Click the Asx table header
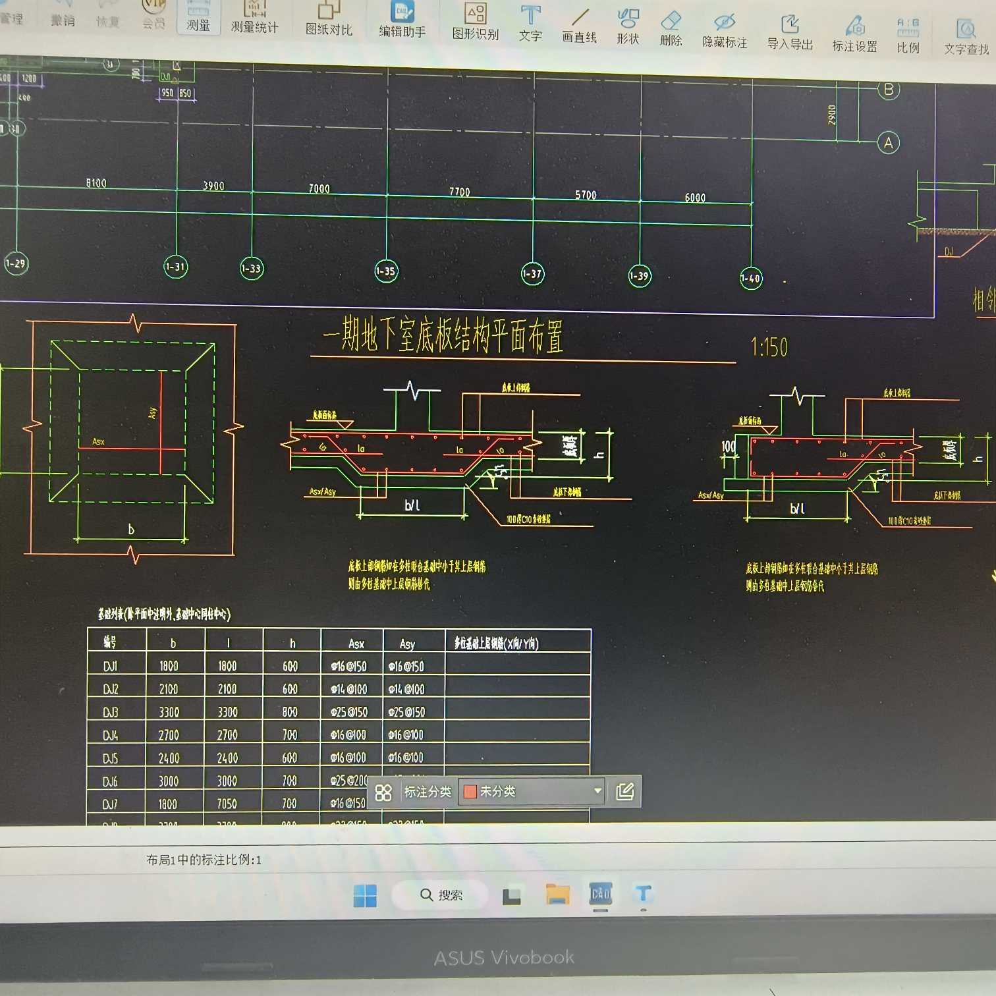This screenshot has width=996, height=996. point(356,644)
